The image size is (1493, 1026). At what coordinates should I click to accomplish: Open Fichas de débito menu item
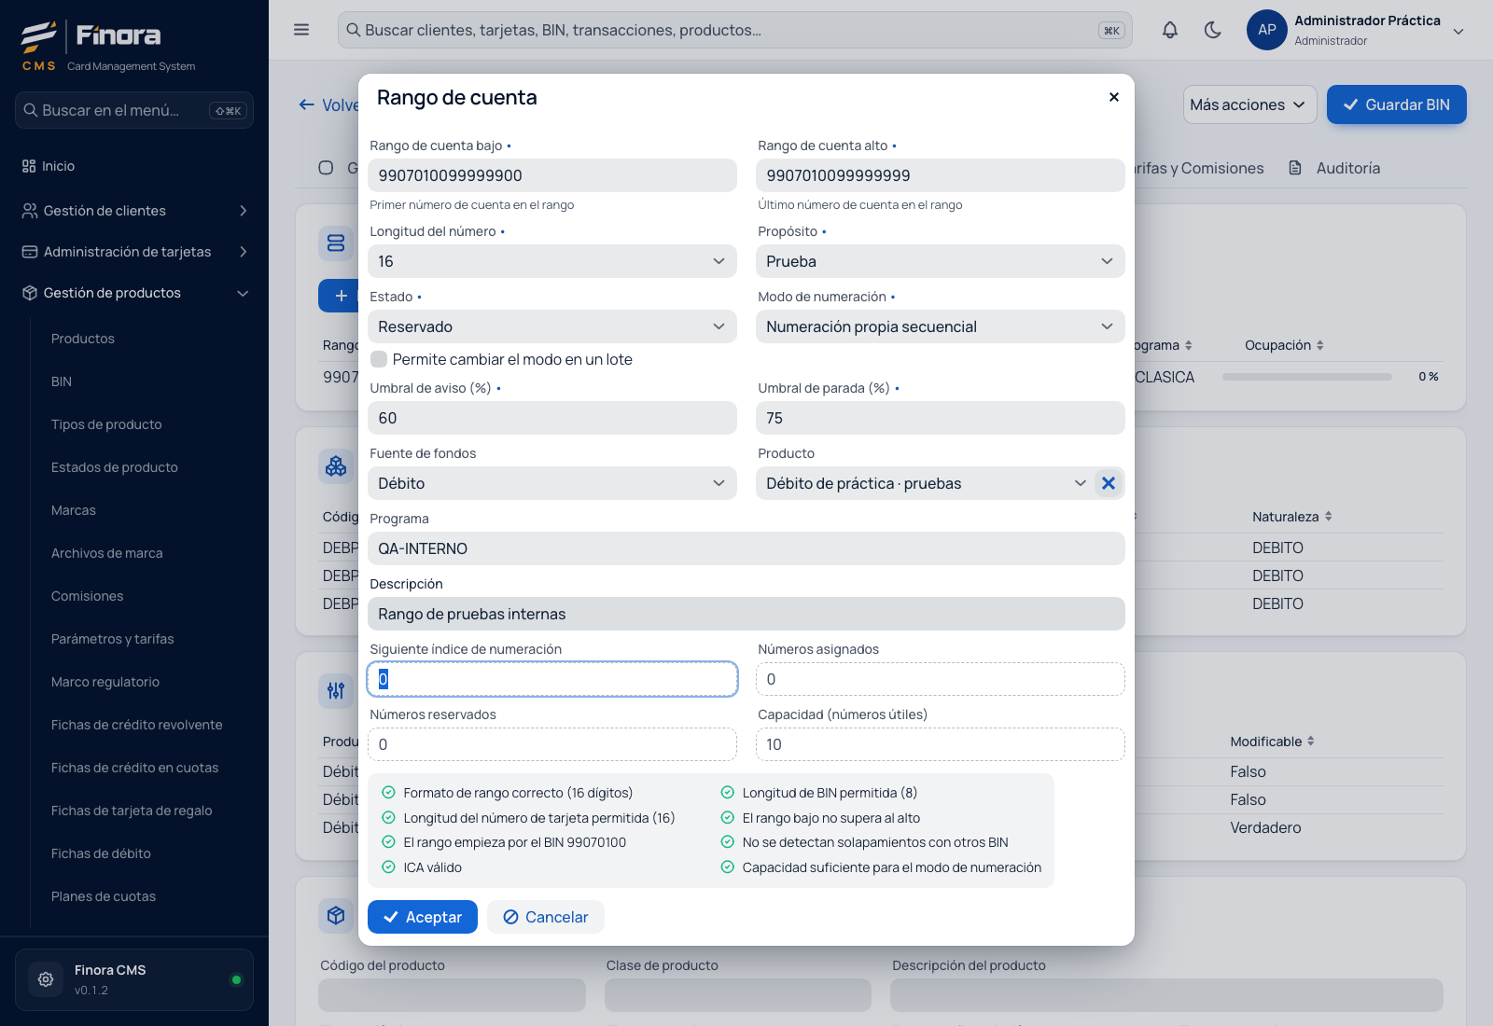101,853
